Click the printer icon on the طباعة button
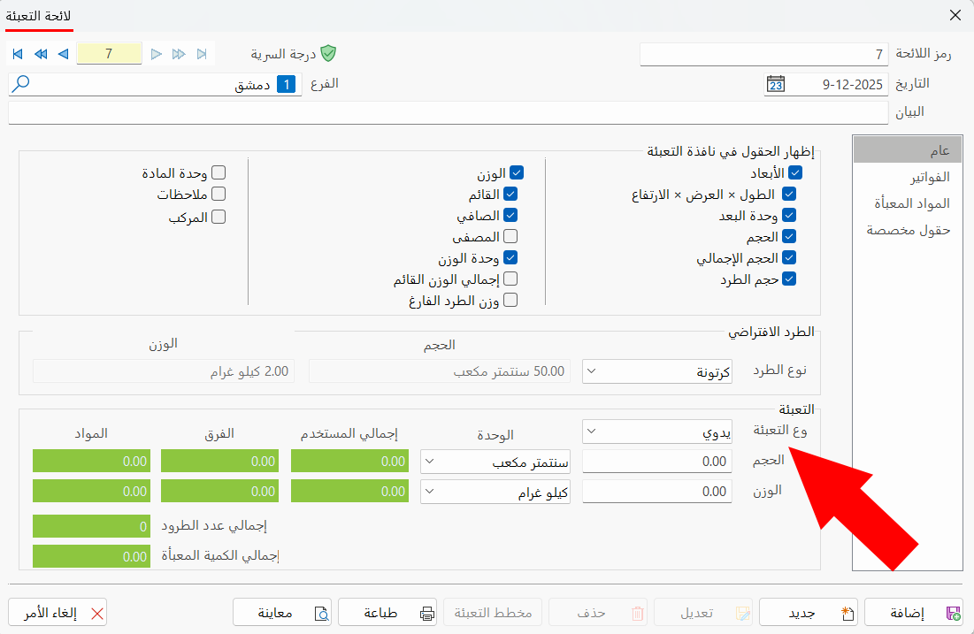The image size is (974, 634). point(426,612)
